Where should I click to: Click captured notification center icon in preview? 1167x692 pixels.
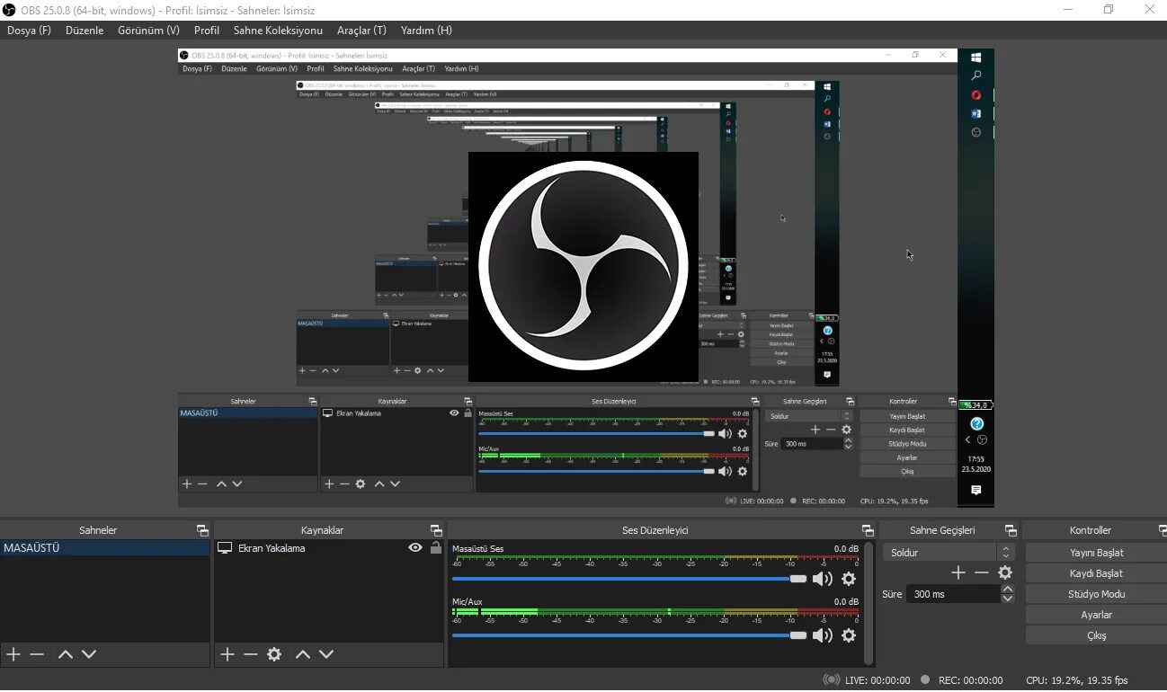coord(976,490)
